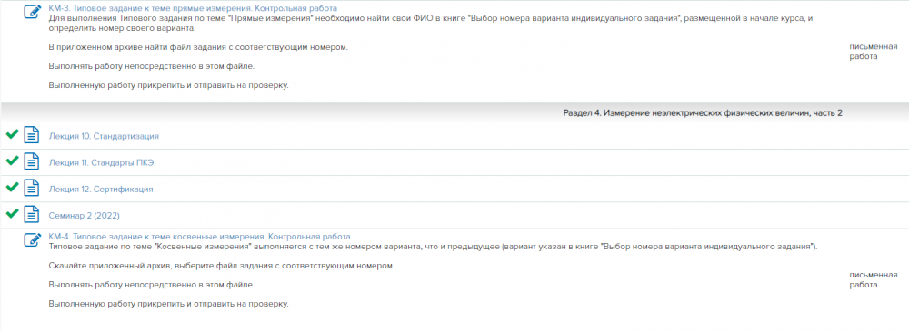Select the Раздел 4 section header
The image size is (909, 331).
point(703,113)
